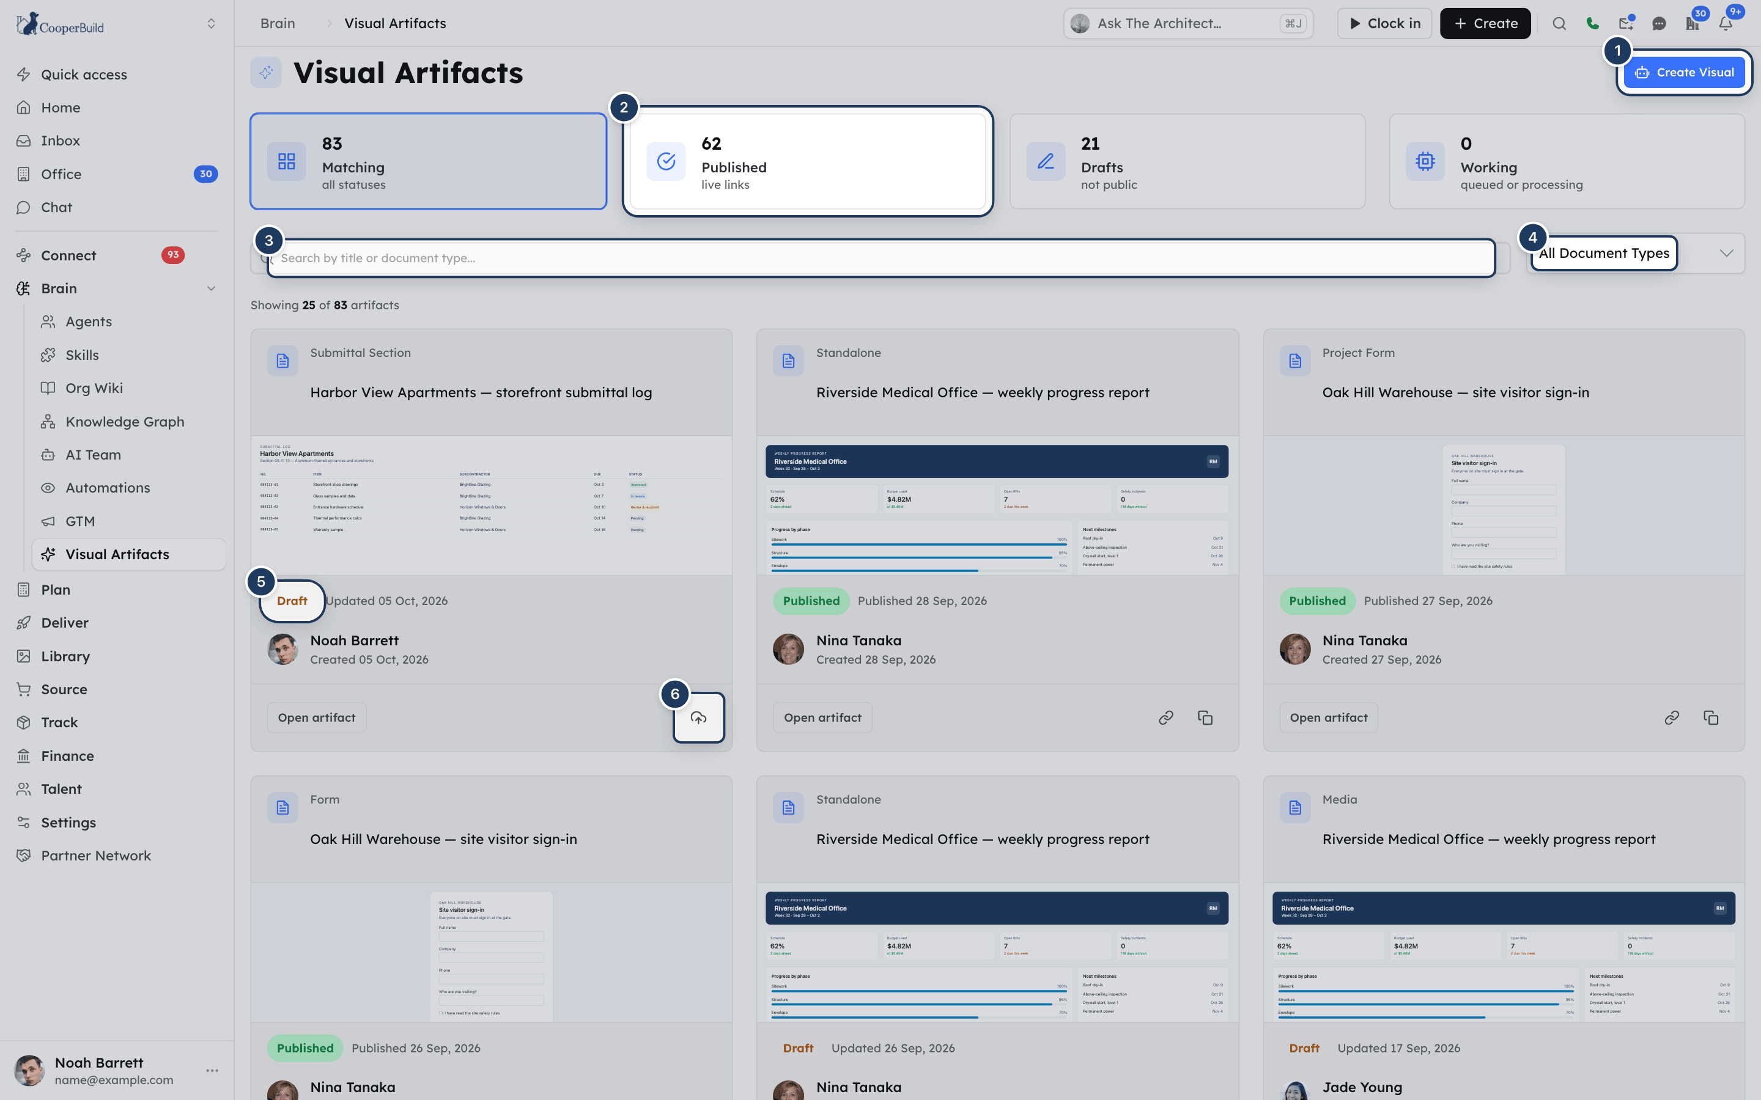Click the search by title input field
The height and width of the screenshot is (1100, 1761).
point(880,257)
